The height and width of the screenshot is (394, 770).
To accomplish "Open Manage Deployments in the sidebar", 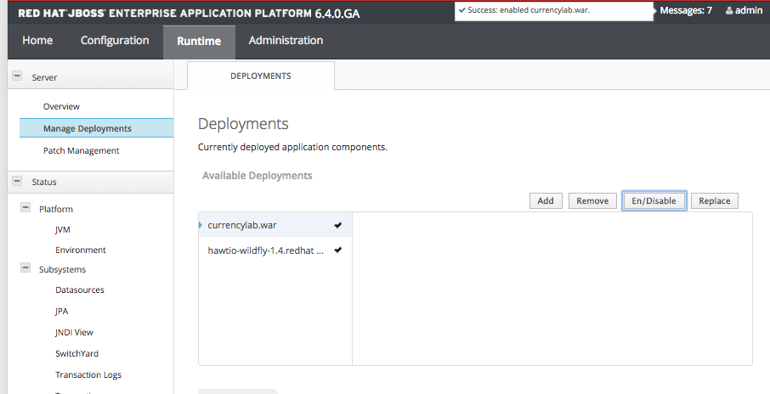I will [x=96, y=128].
